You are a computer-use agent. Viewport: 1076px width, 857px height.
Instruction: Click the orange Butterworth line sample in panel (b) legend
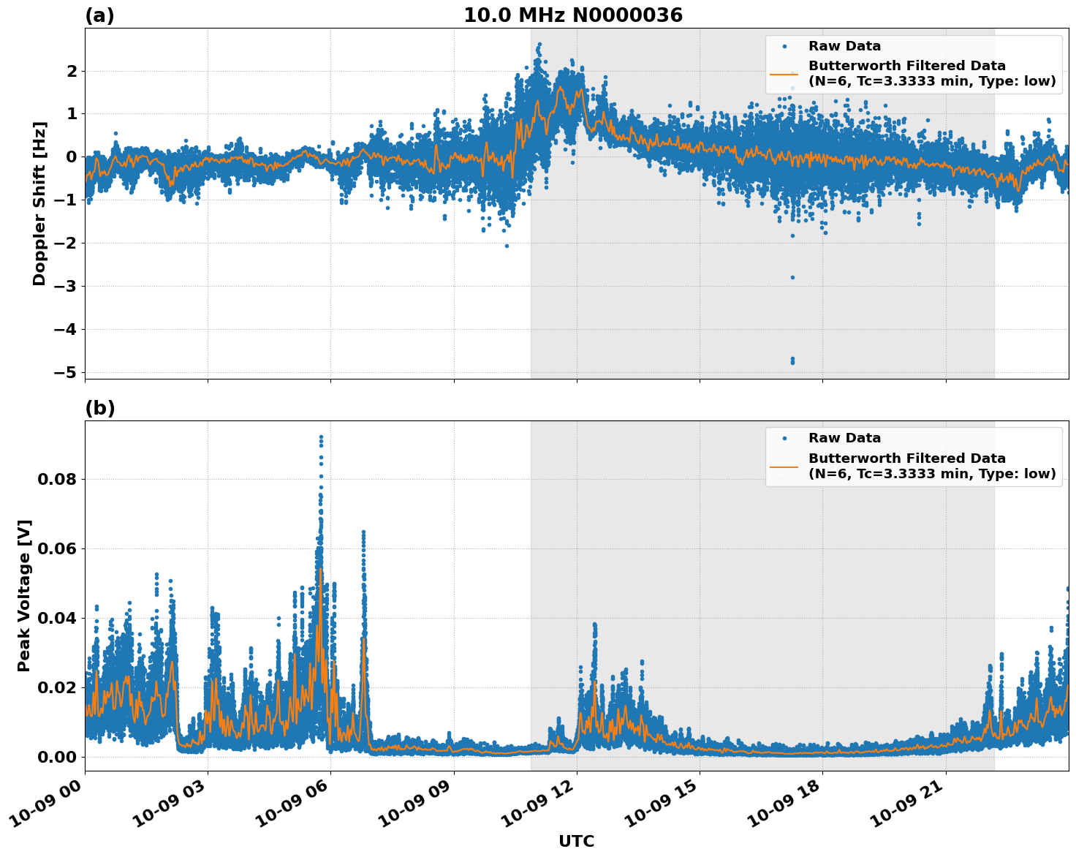point(784,466)
